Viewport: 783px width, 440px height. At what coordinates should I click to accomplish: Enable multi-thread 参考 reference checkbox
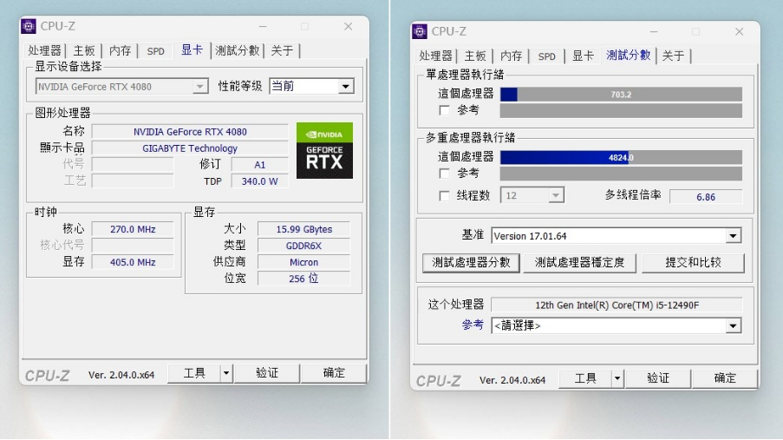[445, 174]
